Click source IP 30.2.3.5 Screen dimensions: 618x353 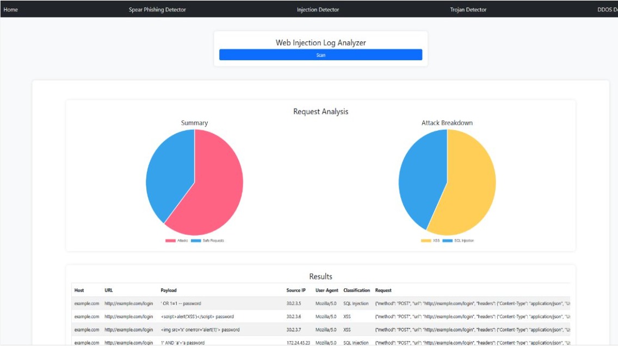294,304
